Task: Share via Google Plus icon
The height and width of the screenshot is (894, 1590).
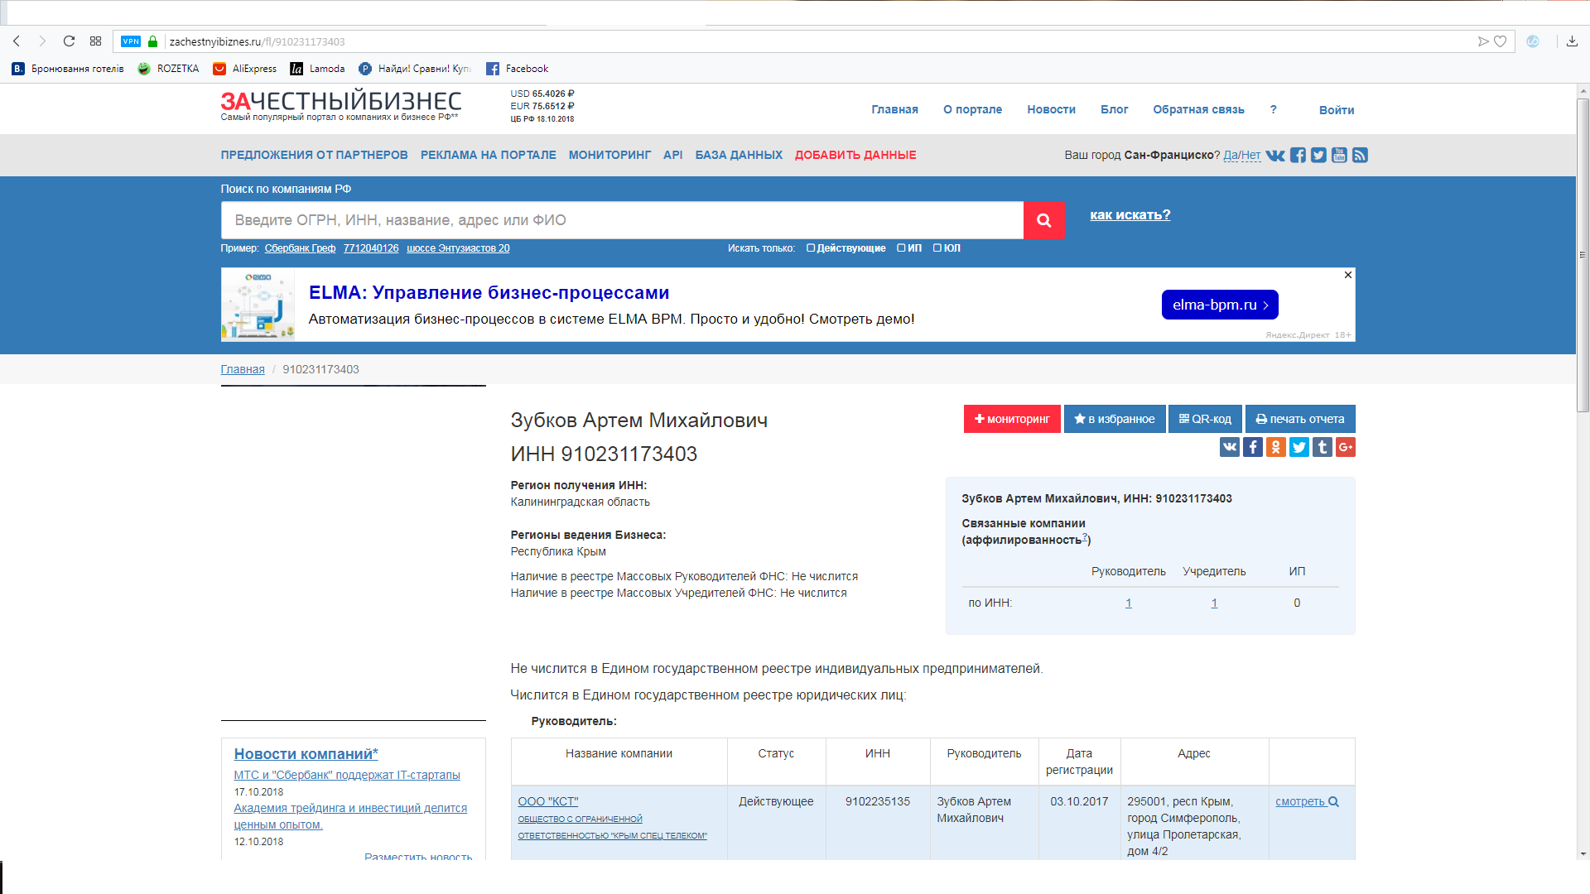Action: tap(1346, 447)
